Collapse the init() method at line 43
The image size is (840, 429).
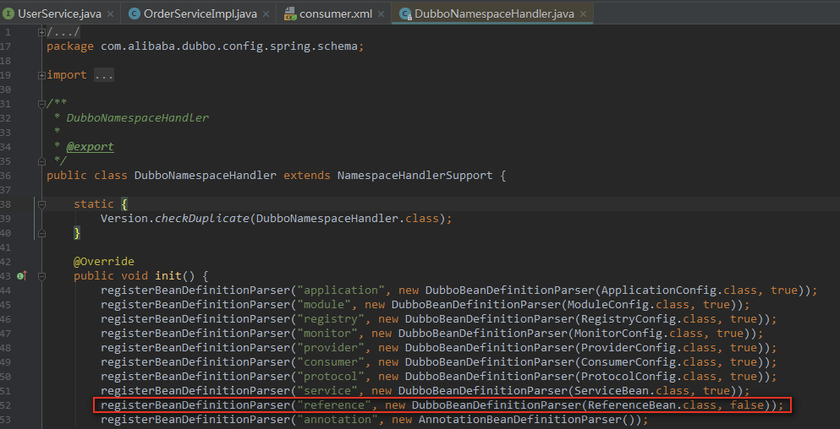click(41, 276)
